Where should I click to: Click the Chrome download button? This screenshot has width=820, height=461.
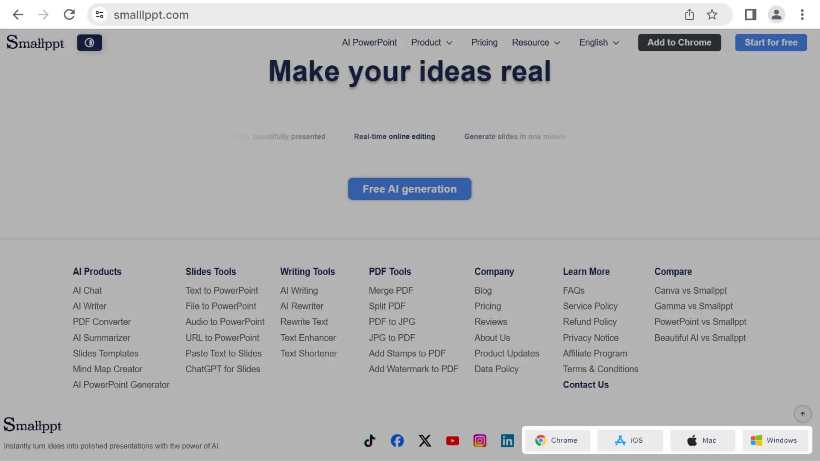click(557, 440)
